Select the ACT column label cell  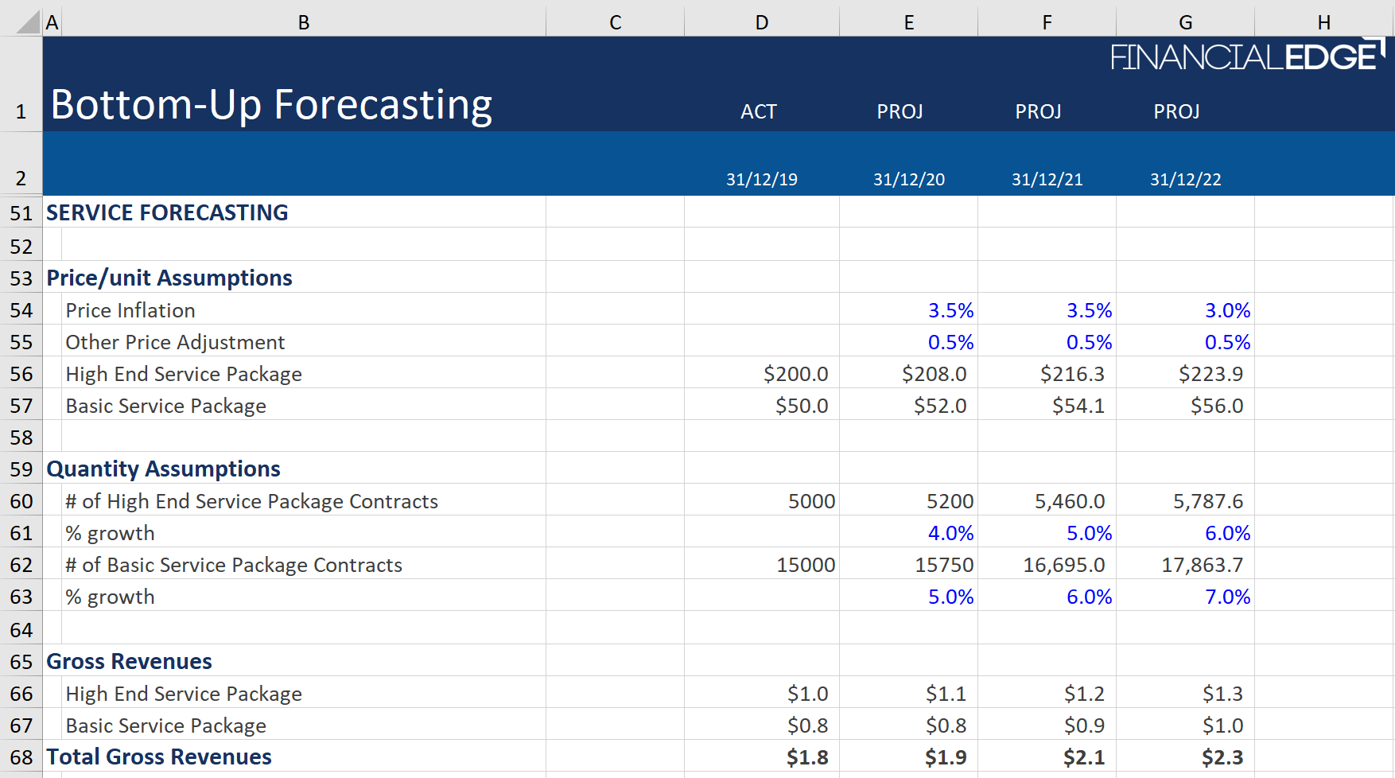[760, 111]
